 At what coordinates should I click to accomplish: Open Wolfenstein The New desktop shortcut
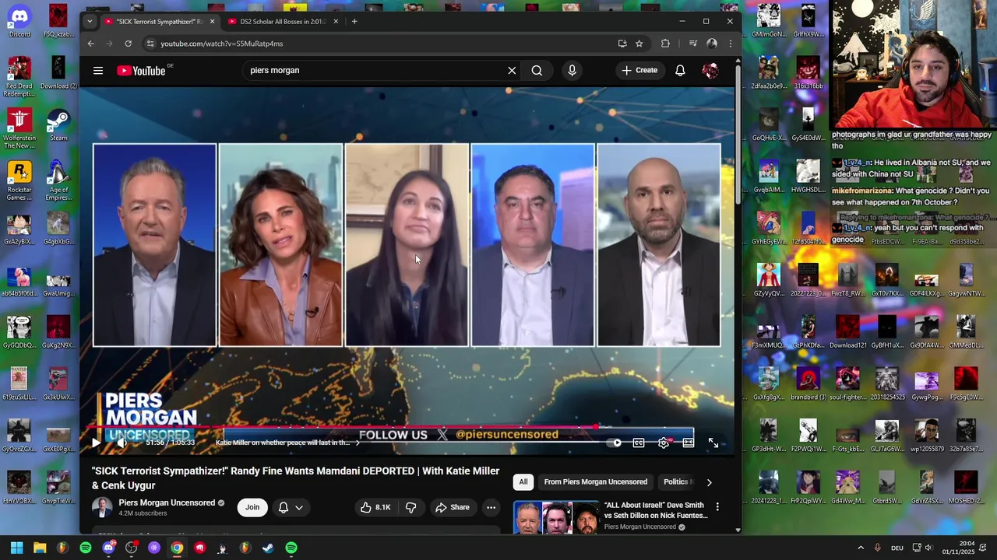pyautogui.click(x=19, y=128)
